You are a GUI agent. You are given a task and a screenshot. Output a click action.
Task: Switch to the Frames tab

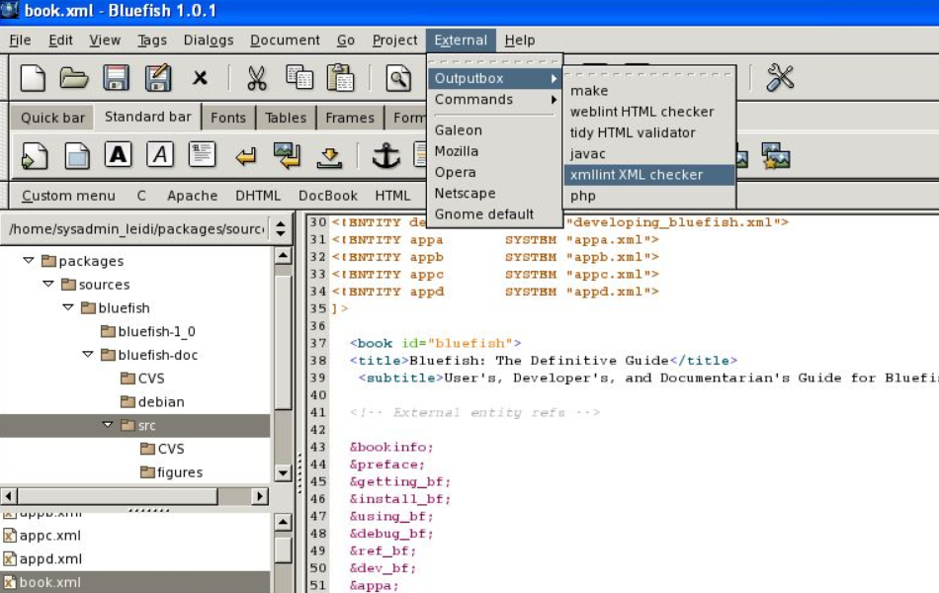(x=350, y=118)
